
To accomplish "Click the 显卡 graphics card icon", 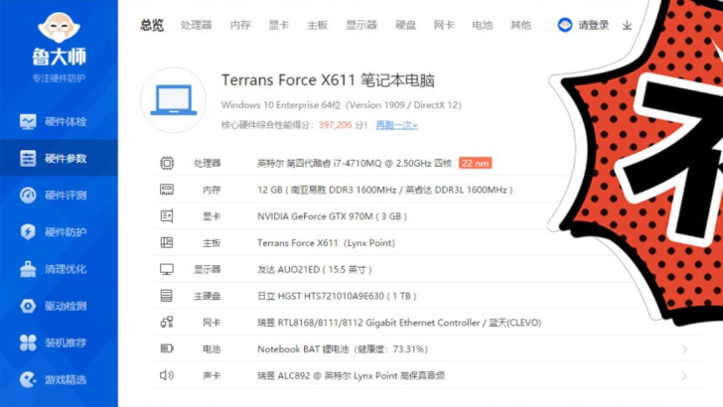I will pos(167,216).
